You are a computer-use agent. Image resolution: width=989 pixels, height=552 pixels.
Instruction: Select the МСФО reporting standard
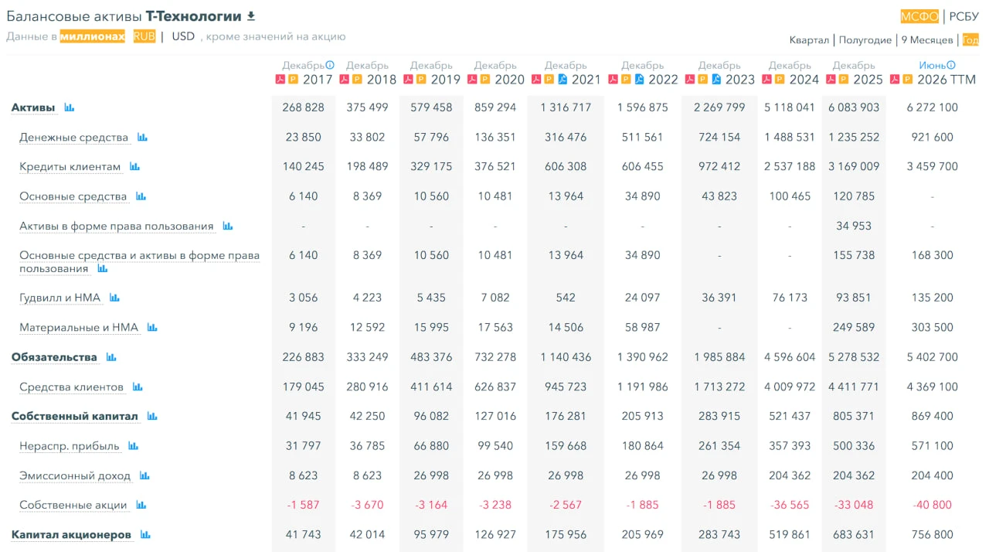tap(919, 16)
